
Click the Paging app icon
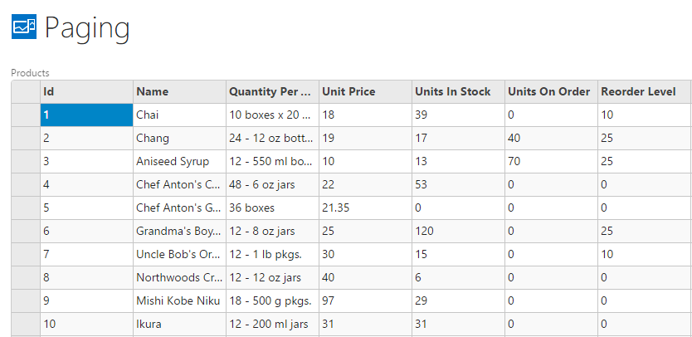23,27
